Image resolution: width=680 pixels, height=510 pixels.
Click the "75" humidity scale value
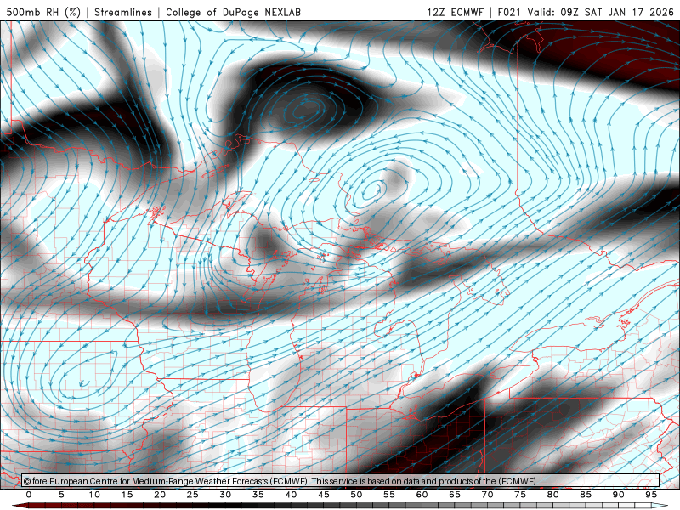click(520, 495)
